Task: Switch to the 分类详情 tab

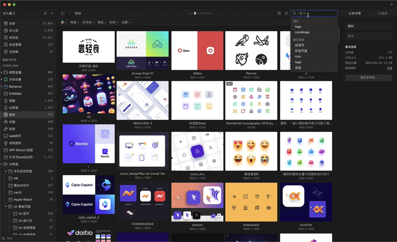Action: (x=355, y=13)
